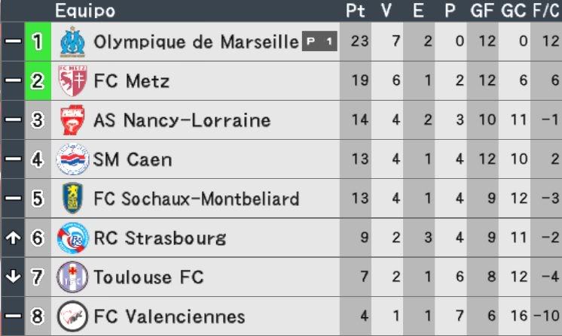Open the SM Caen team name
The width and height of the screenshot is (562, 336).
click(133, 159)
